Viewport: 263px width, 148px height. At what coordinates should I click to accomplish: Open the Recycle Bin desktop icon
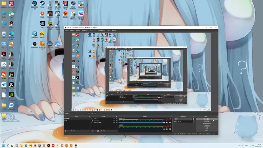point(4,35)
